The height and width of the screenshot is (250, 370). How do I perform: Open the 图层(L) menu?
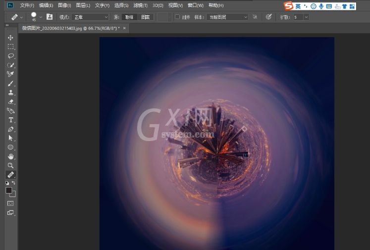83,5
